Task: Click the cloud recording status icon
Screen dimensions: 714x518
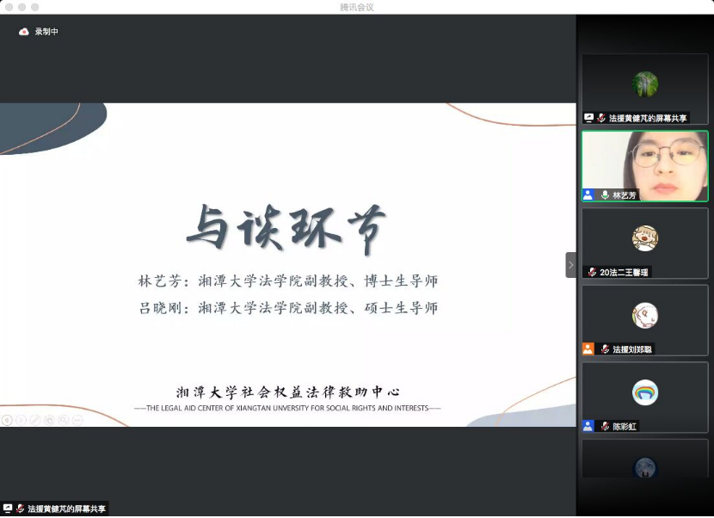Action: [24, 32]
